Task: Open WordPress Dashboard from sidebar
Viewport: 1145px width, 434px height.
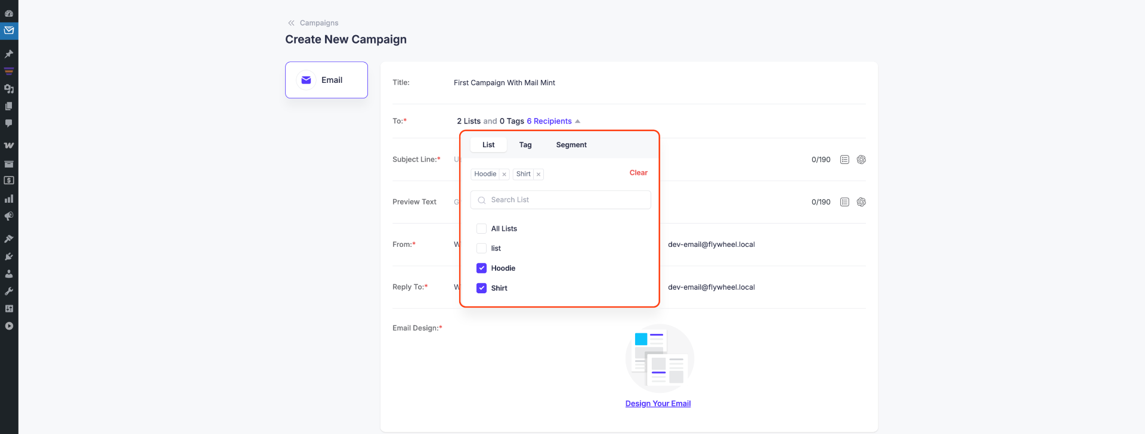Action: pos(9,13)
